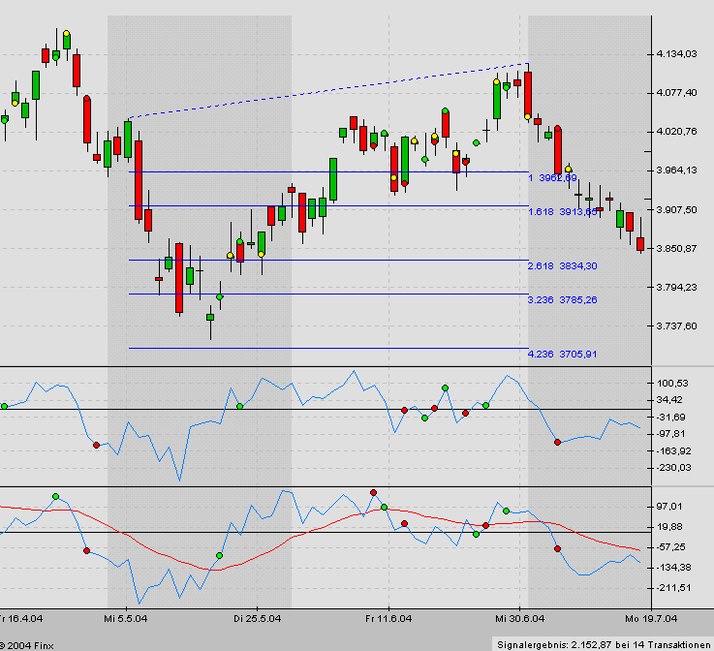Screen dimensions: 714x651
Task: Click the green signal dot at upper oscillator's left edge
Action: pos(4,406)
